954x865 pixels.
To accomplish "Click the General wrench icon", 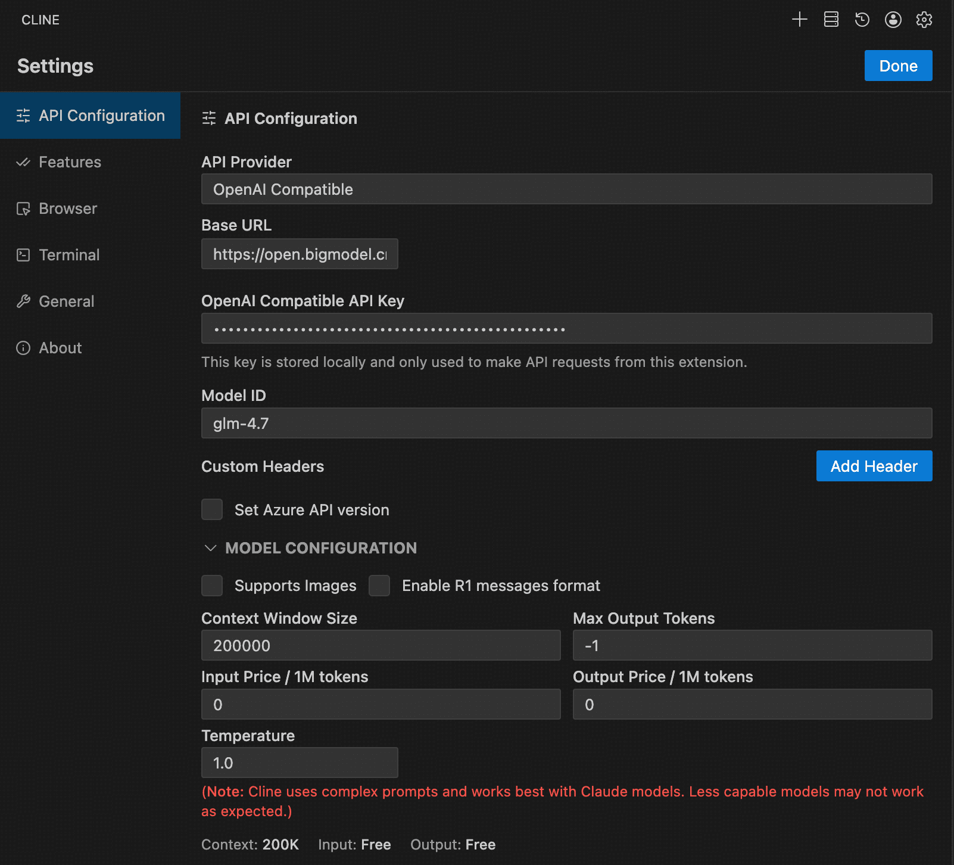I will (23, 301).
